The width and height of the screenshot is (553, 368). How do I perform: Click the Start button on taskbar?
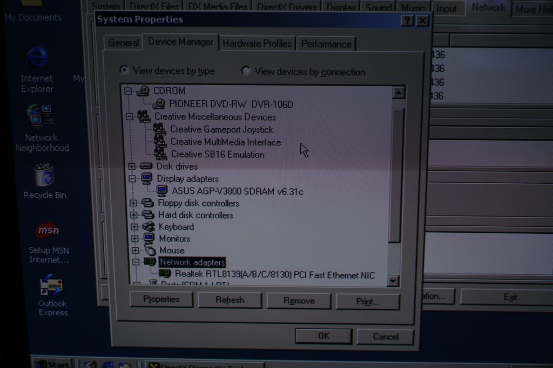52,364
